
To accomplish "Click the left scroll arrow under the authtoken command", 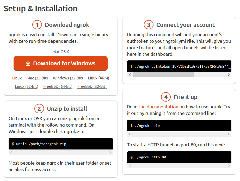I will tap(130, 74).
